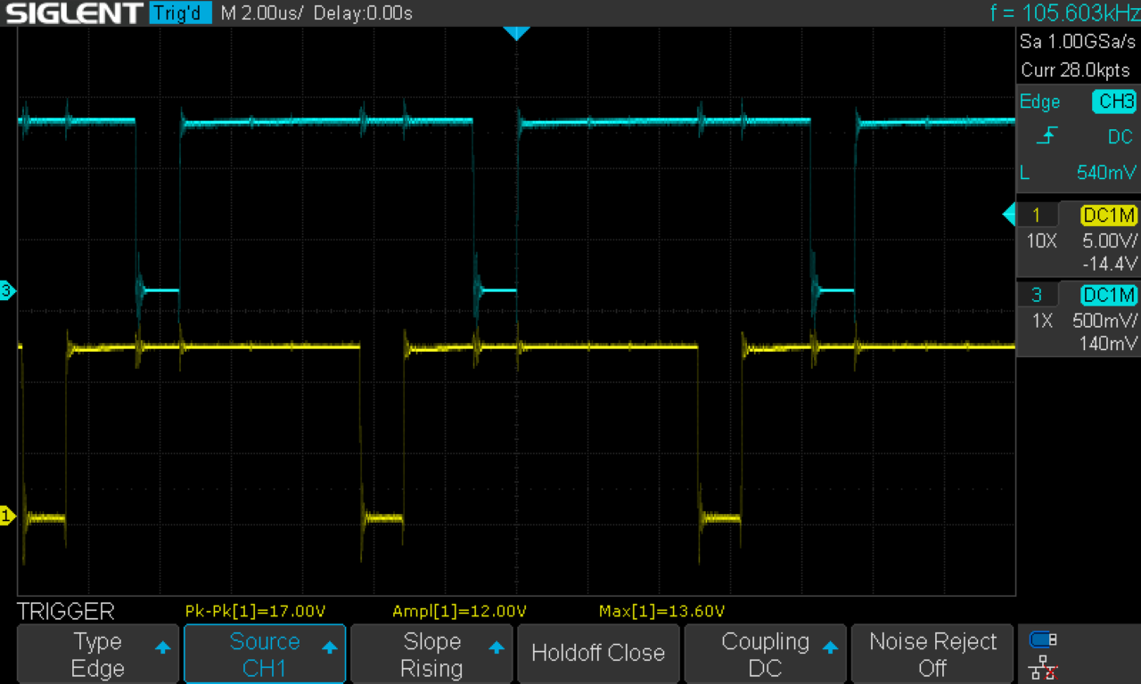Click the up arrow on Source softkey
The width and height of the screenshot is (1141, 684).
pyautogui.click(x=329, y=648)
